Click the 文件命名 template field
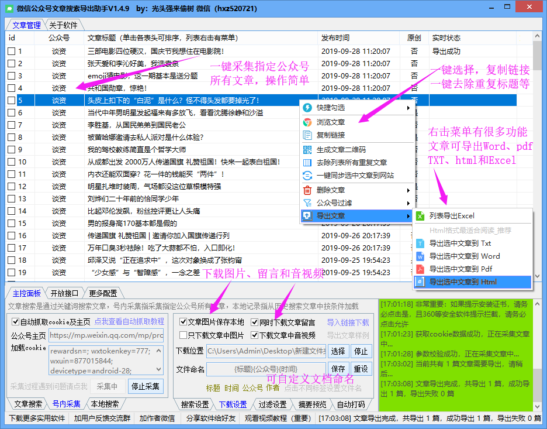This screenshot has height=429, width=547. [x=266, y=369]
